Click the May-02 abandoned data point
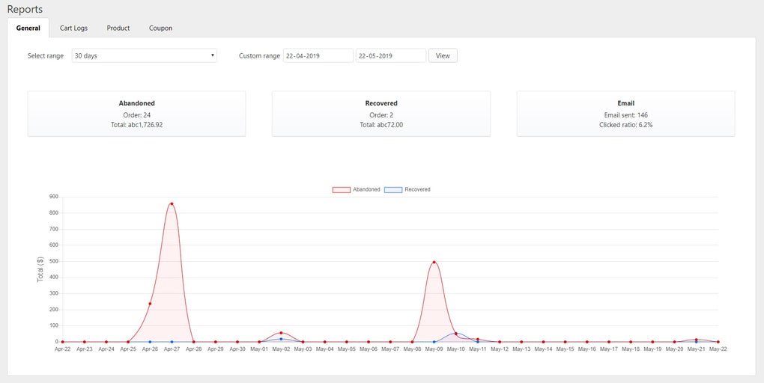The height and width of the screenshot is (383, 764). point(281,333)
